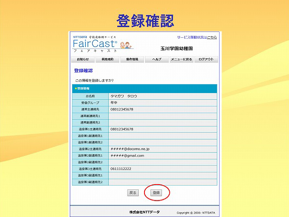Viewport: 289px width, 217px height.
Task: Go back via メニューに戻る button
Action: click(x=181, y=59)
